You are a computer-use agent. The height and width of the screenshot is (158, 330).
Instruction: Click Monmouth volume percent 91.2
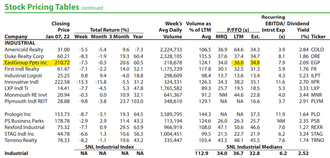206,95
